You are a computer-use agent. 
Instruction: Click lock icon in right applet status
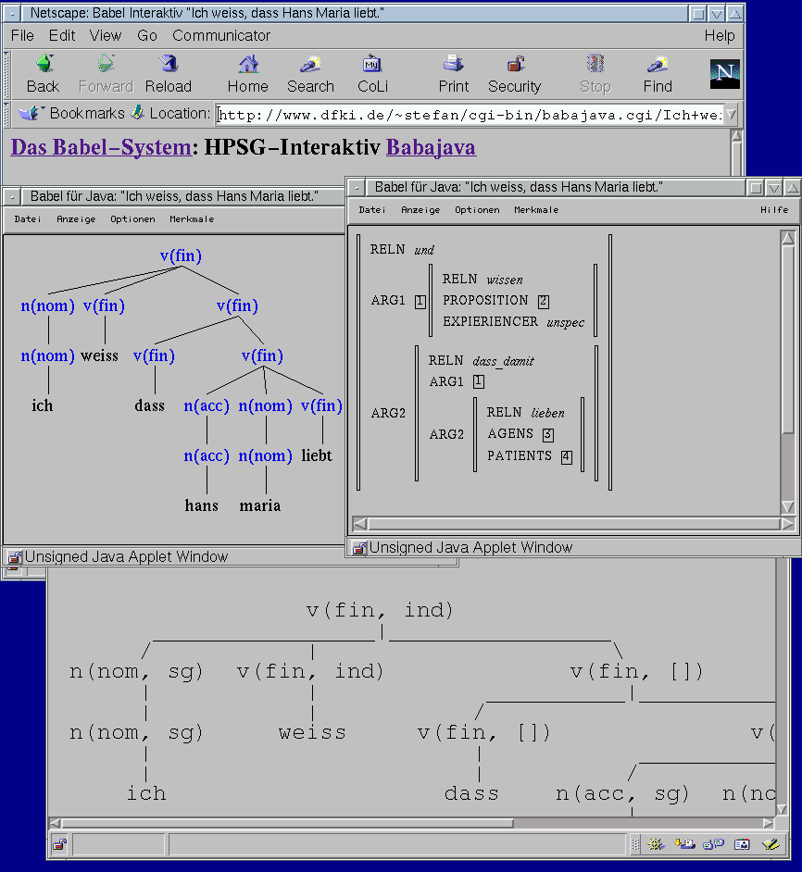(x=359, y=548)
